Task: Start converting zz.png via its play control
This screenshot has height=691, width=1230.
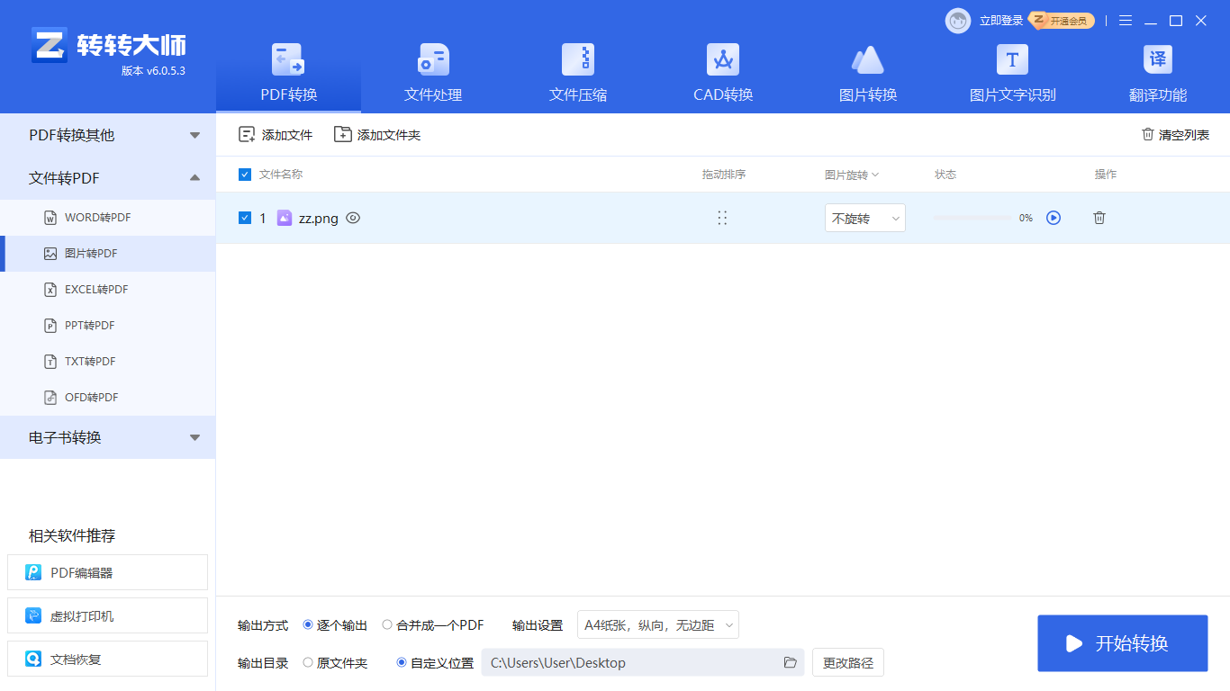Action: pyautogui.click(x=1054, y=218)
